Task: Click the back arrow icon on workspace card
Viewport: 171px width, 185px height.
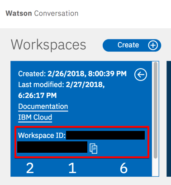Action: (141, 75)
